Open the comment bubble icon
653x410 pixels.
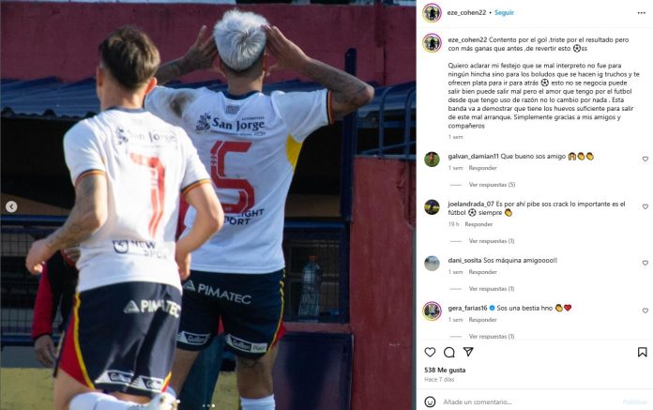448,352
